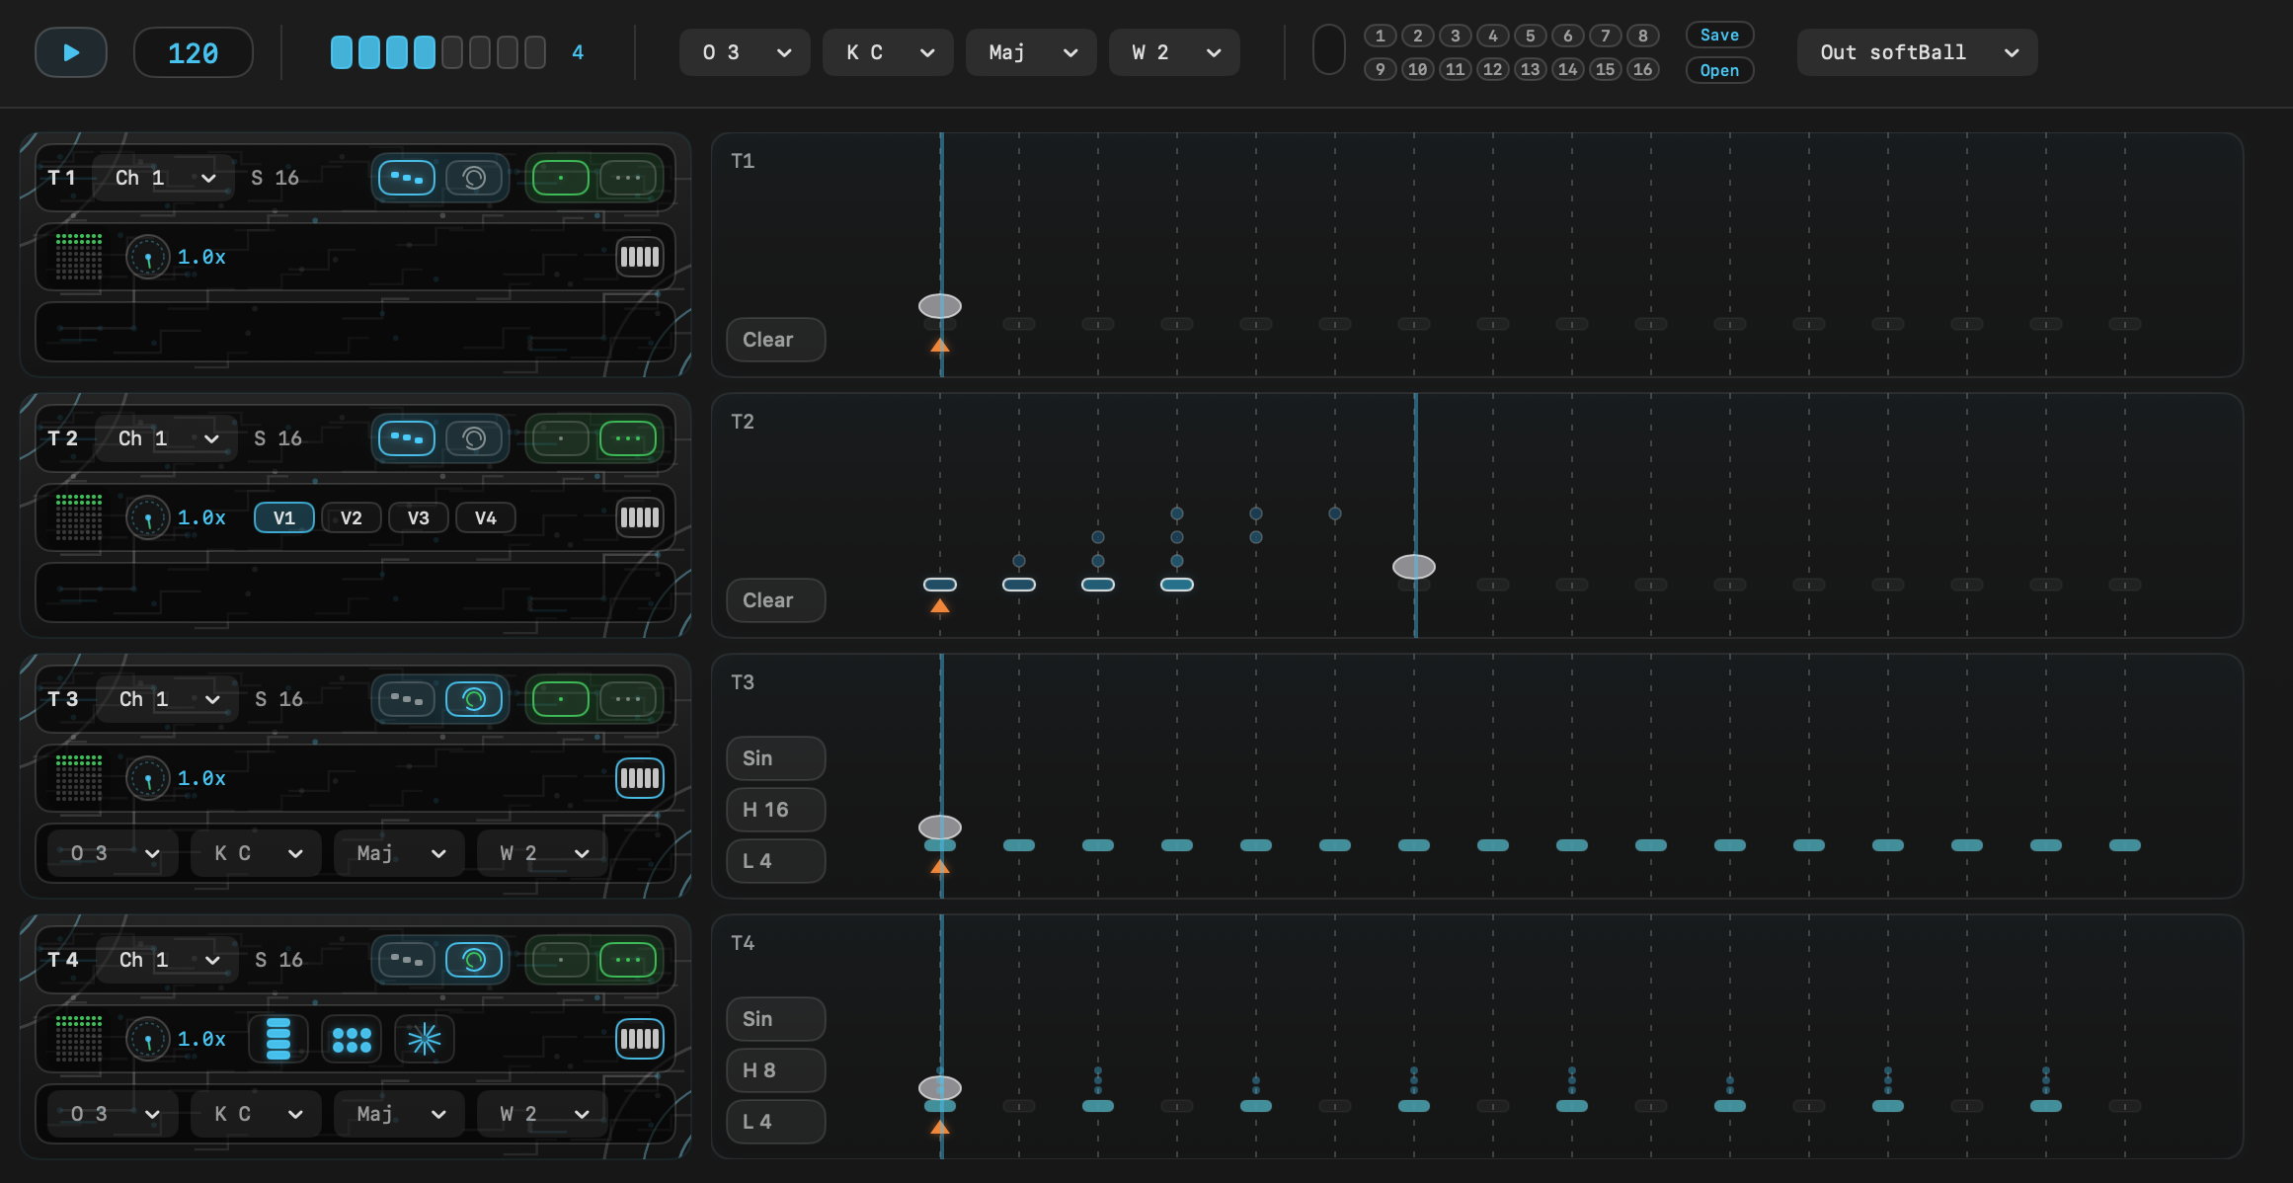
Task: Click the T4 asterisk burst icon
Action: click(x=425, y=1039)
